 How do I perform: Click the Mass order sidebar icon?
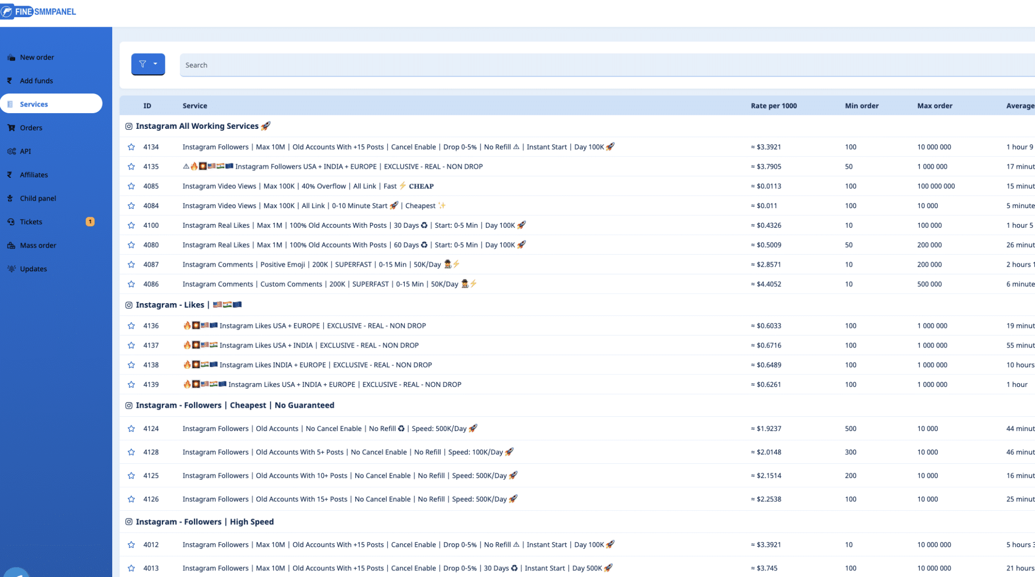[x=11, y=246]
